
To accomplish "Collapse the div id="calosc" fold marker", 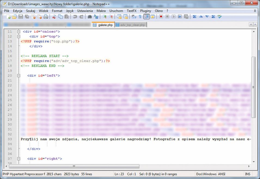I will click(x=19, y=32).
